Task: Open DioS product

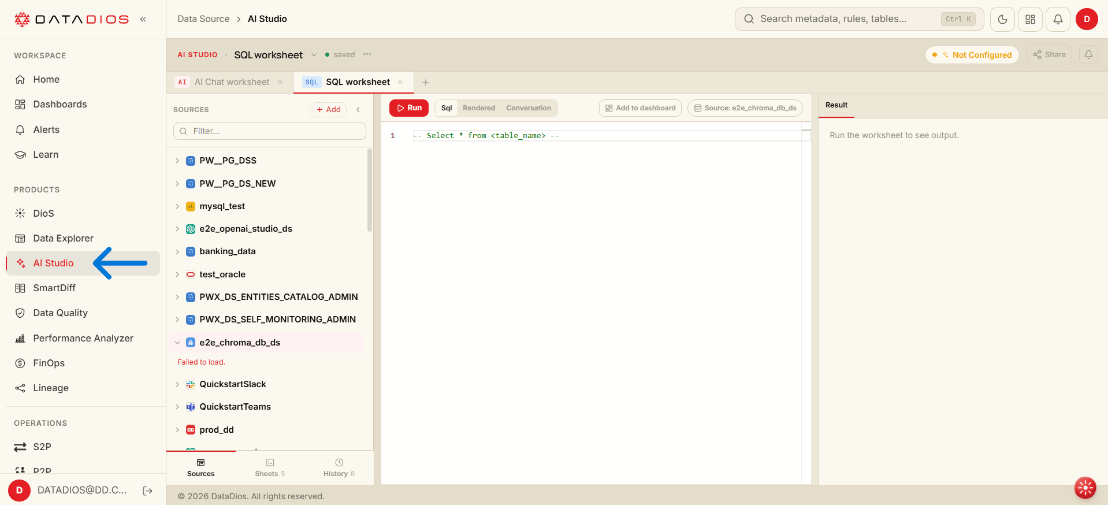Action: [83, 213]
